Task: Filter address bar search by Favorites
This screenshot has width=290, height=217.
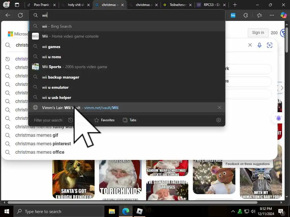Action: point(105,120)
